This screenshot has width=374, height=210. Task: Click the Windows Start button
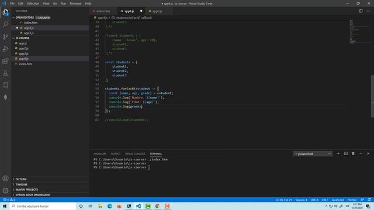click(5, 206)
